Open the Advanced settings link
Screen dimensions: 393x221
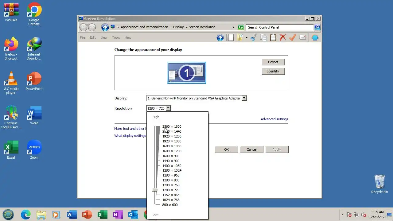tap(274, 119)
